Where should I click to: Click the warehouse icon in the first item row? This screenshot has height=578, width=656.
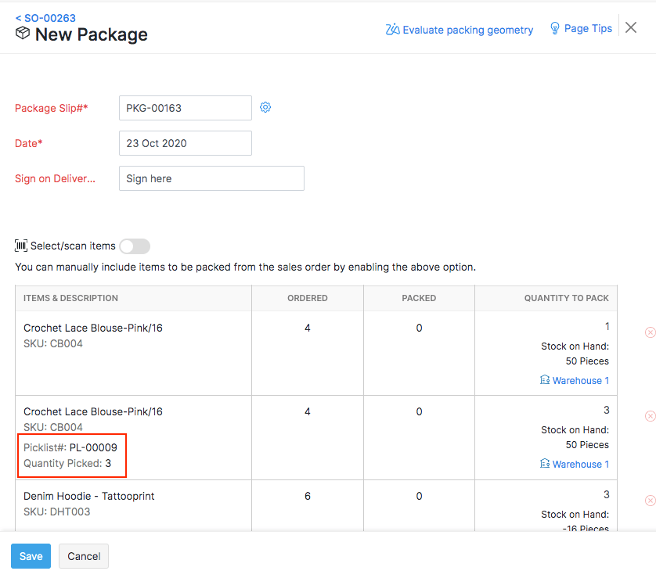click(545, 380)
